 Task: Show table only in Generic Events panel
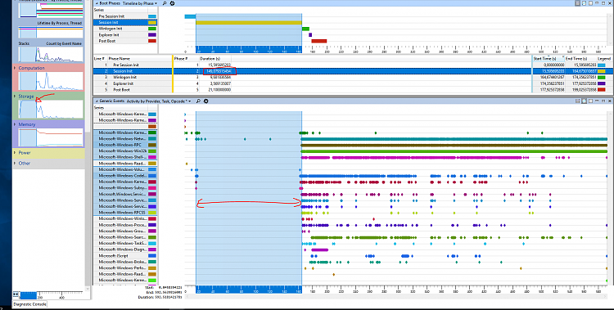click(590, 101)
